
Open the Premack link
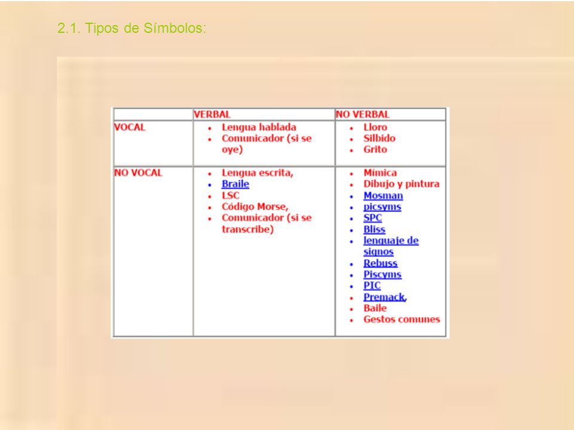point(384,297)
